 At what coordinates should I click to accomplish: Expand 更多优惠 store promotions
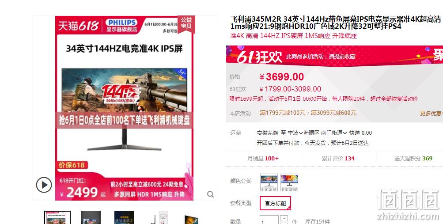[431, 113]
